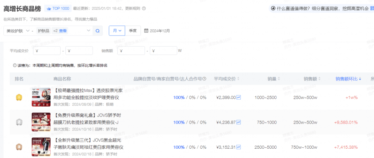Click the search magnifier icon beside category selector
The height and width of the screenshot is (158, 374).
[98, 31]
